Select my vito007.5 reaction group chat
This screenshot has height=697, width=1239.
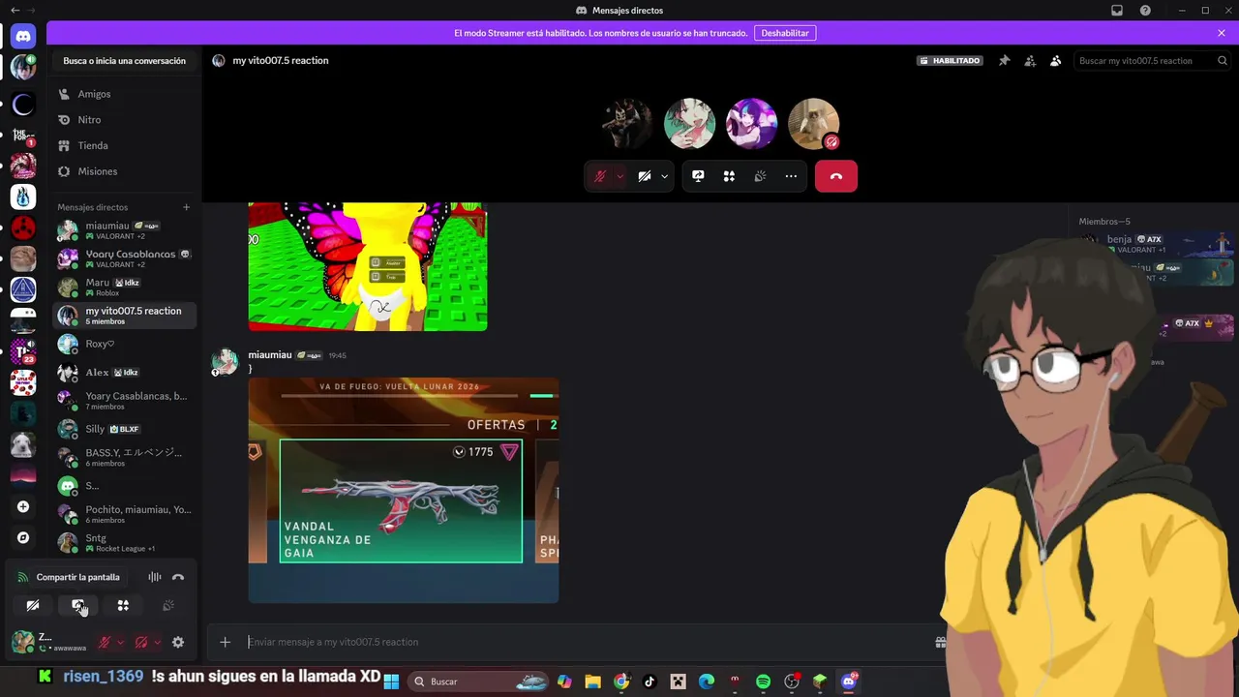coord(124,315)
